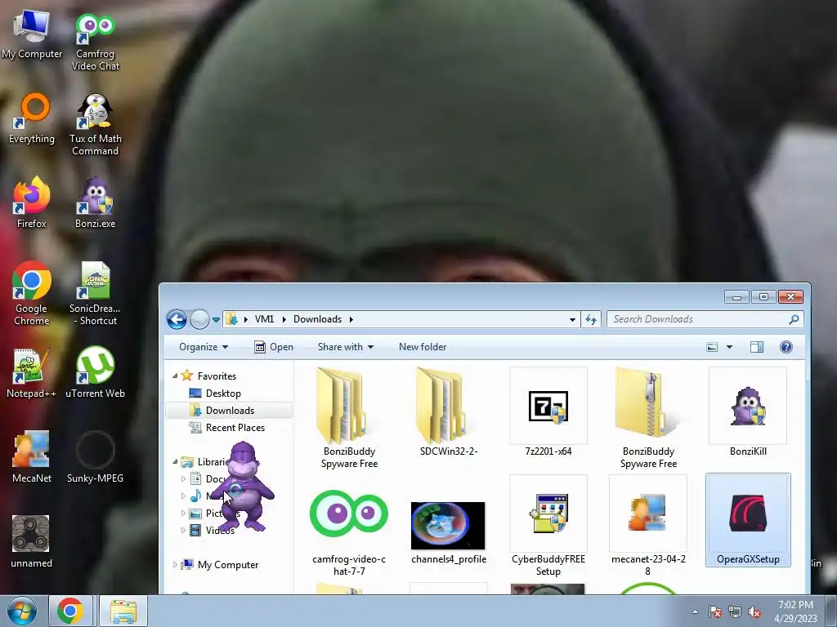Select Google Chrome desktop shortcut
The image size is (837, 627).
32,293
